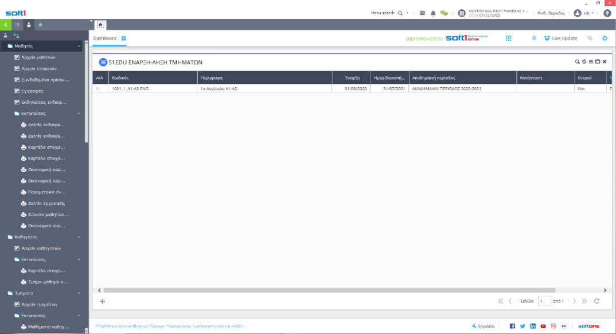
Task: Click the blue dashboard bell icon
Action: [535, 38]
